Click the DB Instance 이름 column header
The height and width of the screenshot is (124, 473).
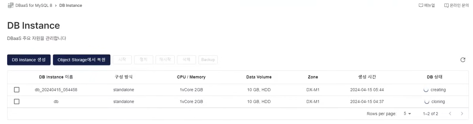click(x=56, y=77)
